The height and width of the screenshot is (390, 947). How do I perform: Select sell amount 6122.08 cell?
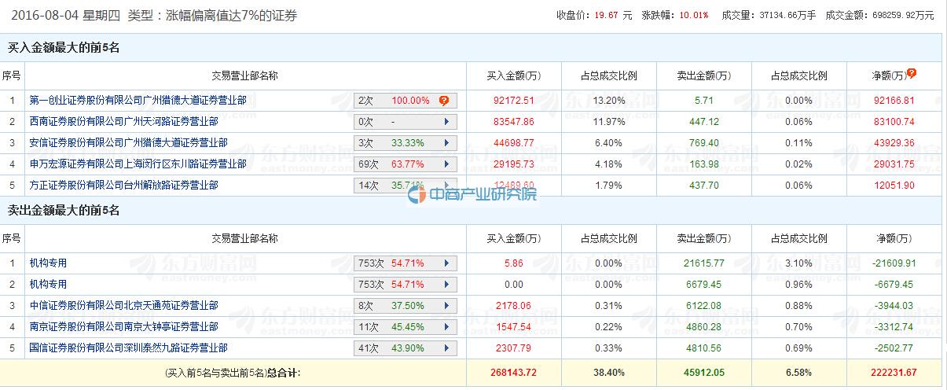coord(703,305)
